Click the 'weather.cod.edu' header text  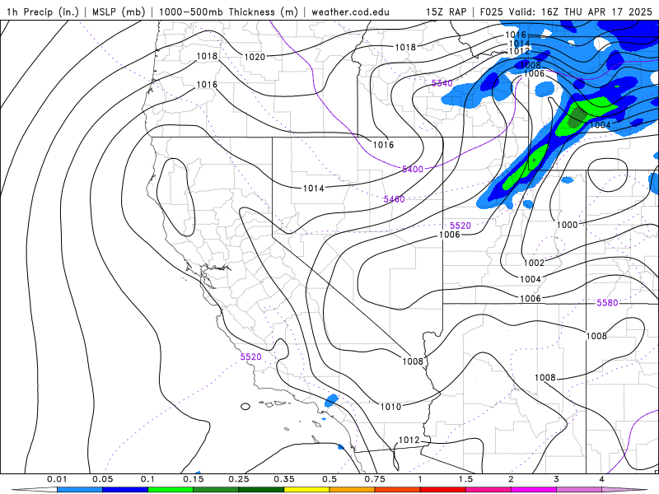click(350, 12)
